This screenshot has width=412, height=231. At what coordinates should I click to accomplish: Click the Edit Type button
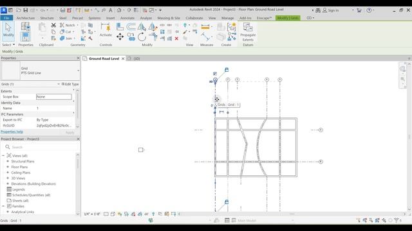(70, 84)
